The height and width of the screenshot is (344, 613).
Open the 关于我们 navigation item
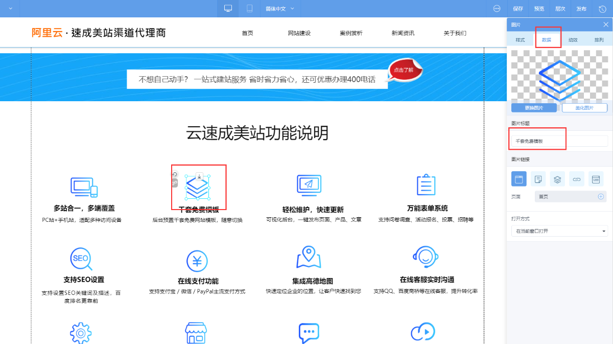pos(455,33)
